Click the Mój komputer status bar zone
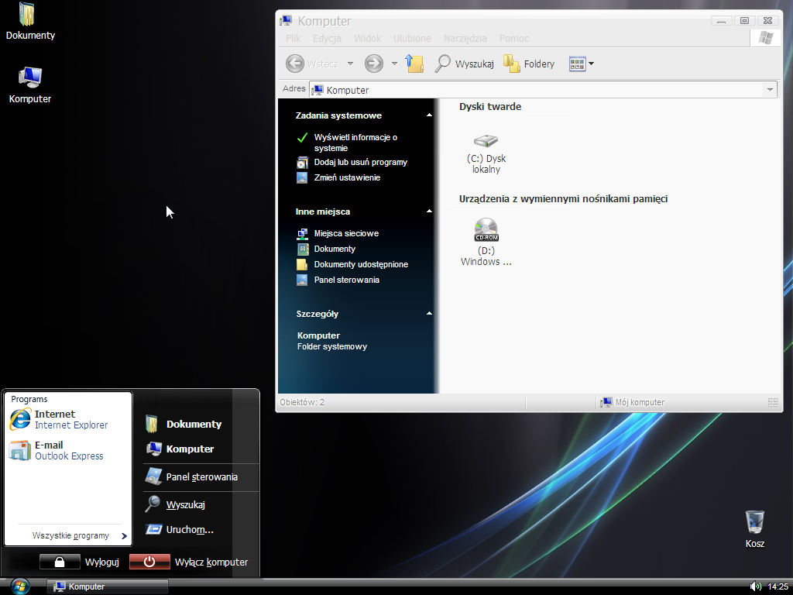Screen dimensions: 793x595 pos(632,402)
